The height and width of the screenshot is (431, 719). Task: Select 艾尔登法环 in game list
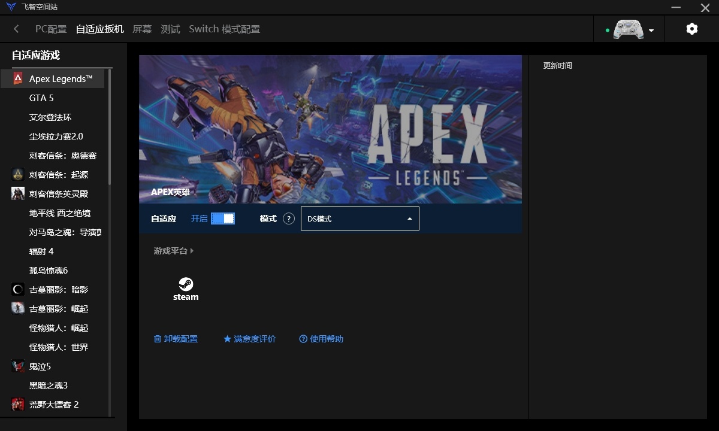coord(52,117)
